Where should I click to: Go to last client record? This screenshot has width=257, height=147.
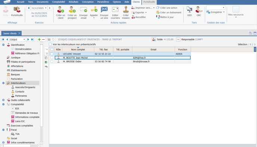click(32, 39)
